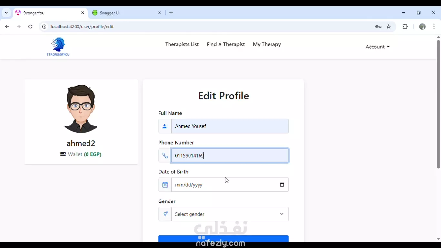Open a new browser tab
The height and width of the screenshot is (248, 441).
pyautogui.click(x=171, y=13)
